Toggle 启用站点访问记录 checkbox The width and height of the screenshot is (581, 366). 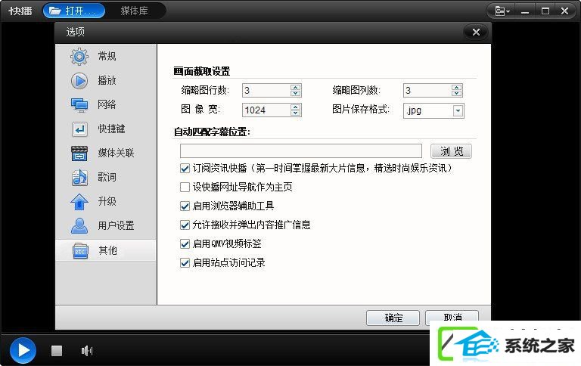[x=185, y=263]
